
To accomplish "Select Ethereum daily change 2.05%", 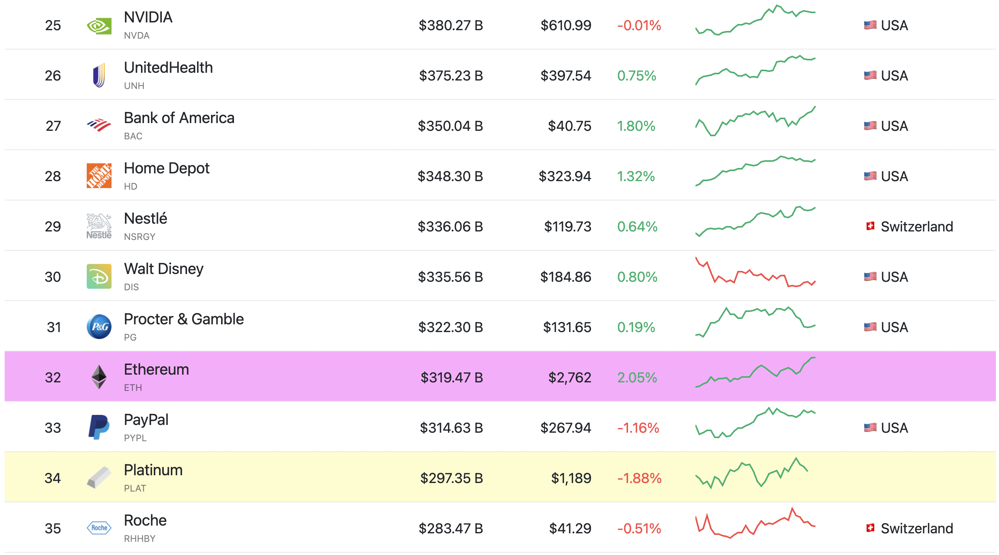I will point(637,377).
